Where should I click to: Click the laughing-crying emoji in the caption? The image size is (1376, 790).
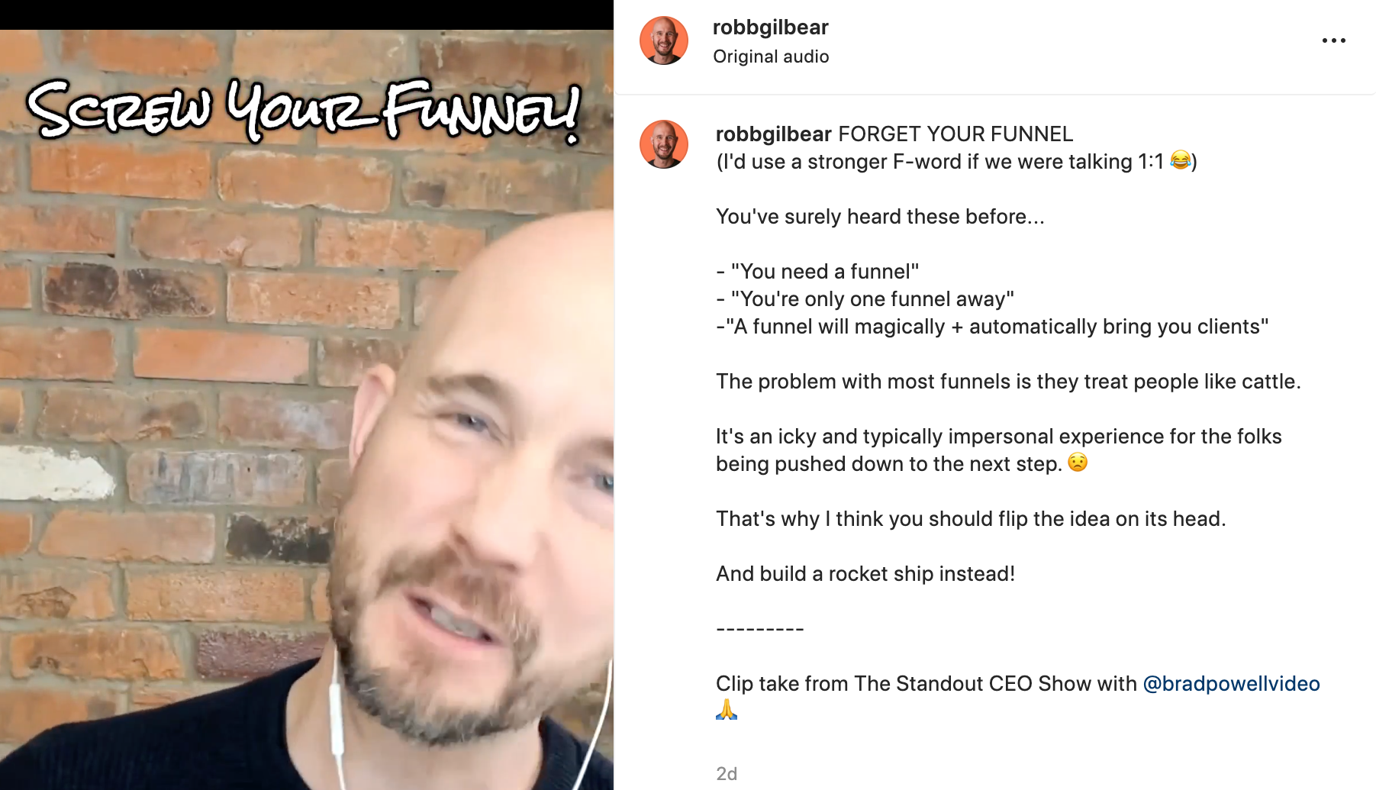(x=1180, y=160)
